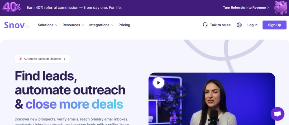289x125 pixels.
Task: Expand the Integrations dropdown menu
Action: click(x=101, y=25)
